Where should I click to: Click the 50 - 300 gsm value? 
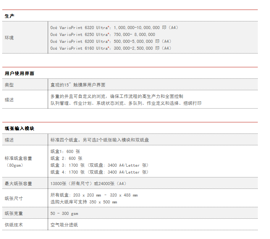pos(64,213)
